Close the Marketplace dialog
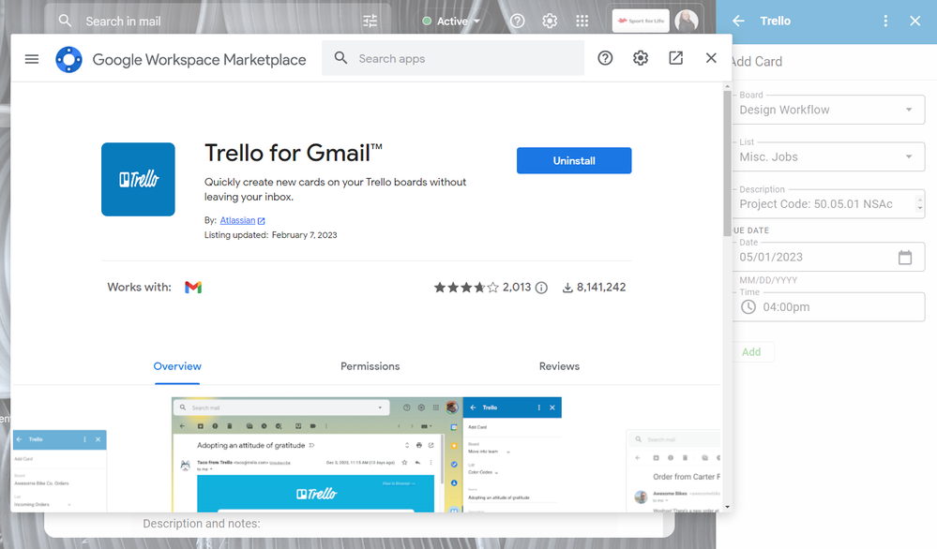937x549 pixels. tap(711, 58)
